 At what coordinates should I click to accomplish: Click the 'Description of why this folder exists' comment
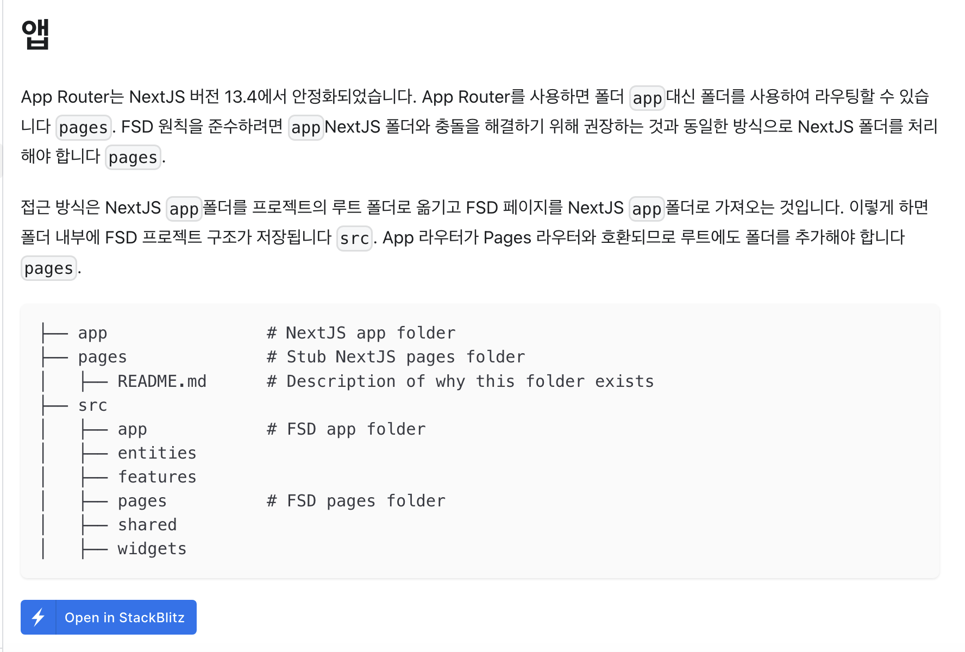tap(471, 381)
